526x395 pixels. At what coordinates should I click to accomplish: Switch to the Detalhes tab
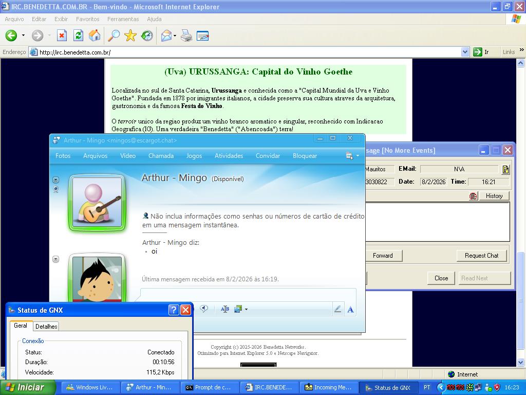click(x=46, y=326)
